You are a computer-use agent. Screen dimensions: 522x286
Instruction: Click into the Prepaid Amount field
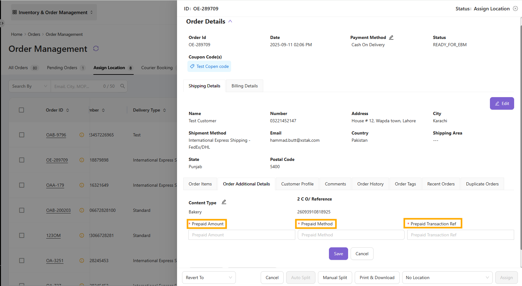point(242,235)
